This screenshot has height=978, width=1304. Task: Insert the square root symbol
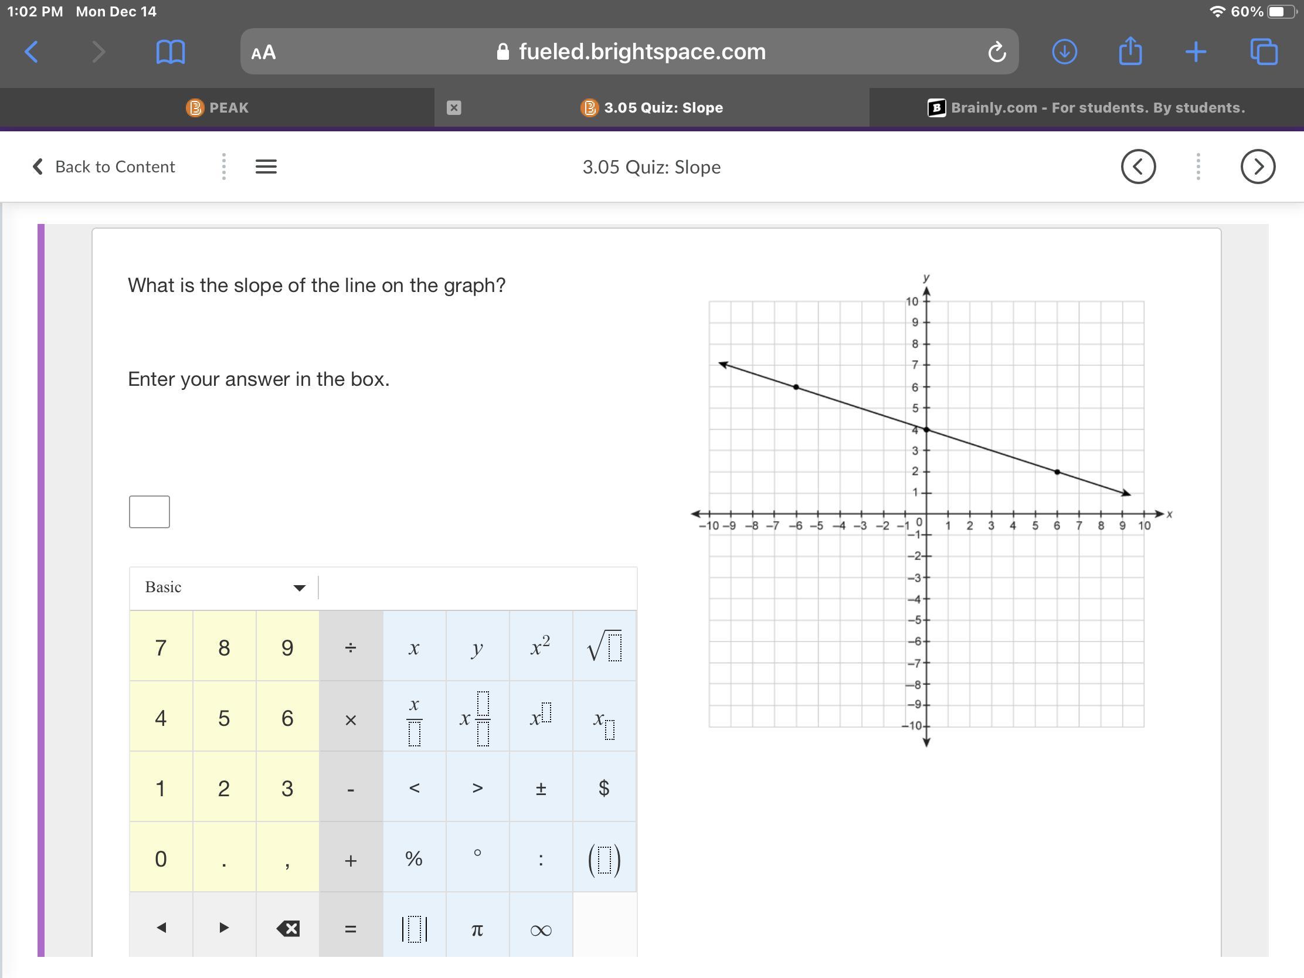(605, 647)
